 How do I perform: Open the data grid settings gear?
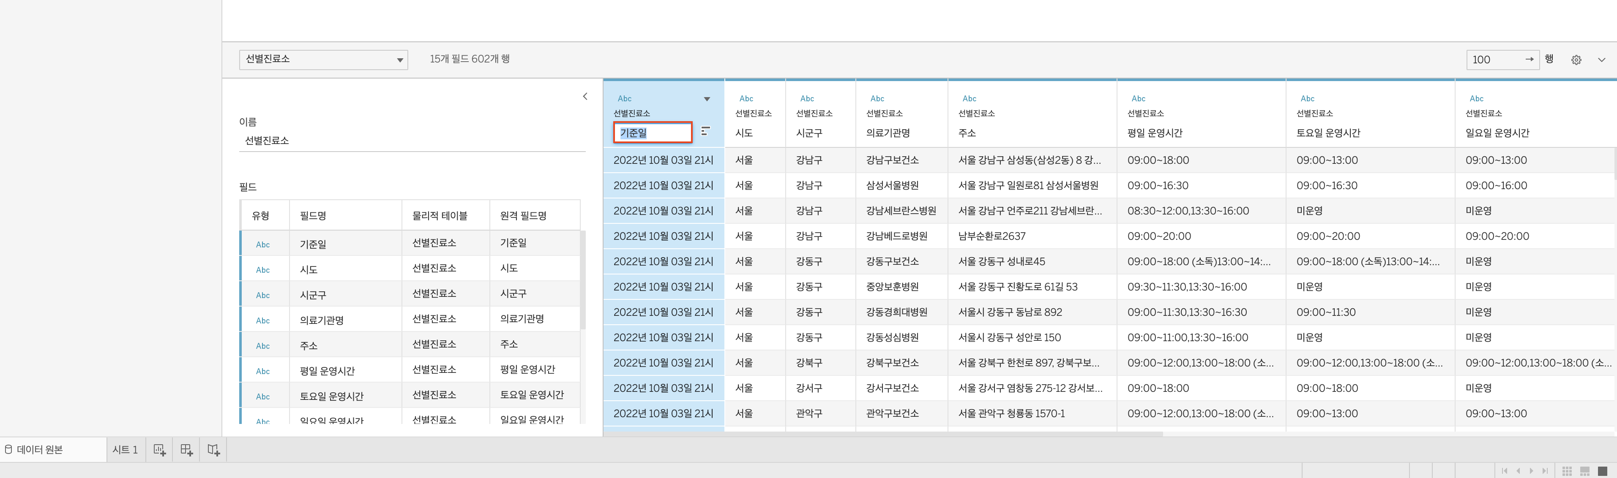1576,60
